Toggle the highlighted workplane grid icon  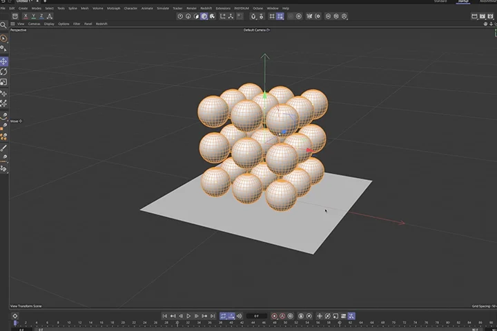[x=280, y=16]
